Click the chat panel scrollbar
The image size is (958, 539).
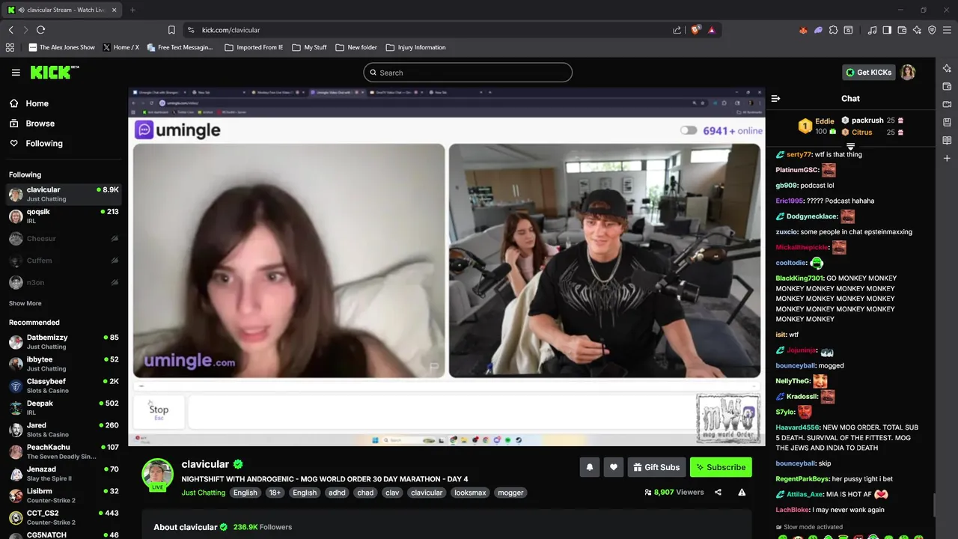(934, 505)
